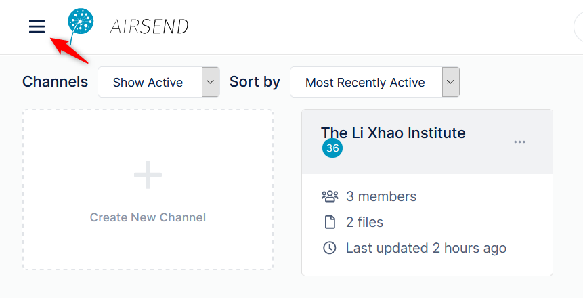Click the 3 members text

(x=381, y=196)
